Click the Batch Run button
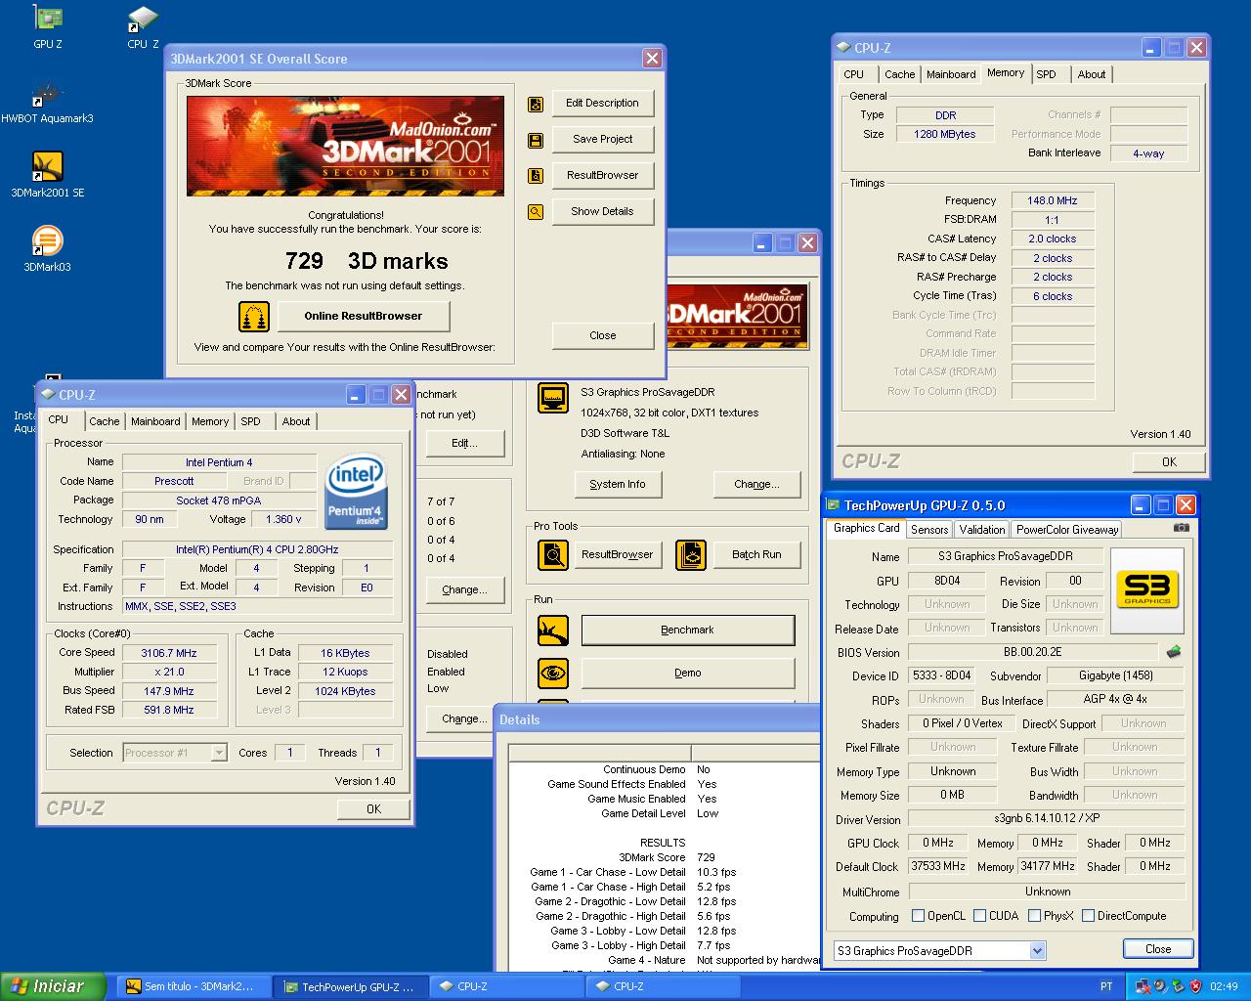The width and height of the screenshot is (1251, 1001). click(757, 555)
